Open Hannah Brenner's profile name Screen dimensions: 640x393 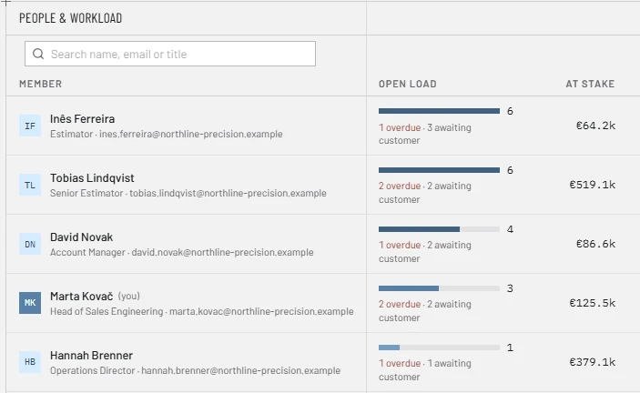(x=91, y=355)
